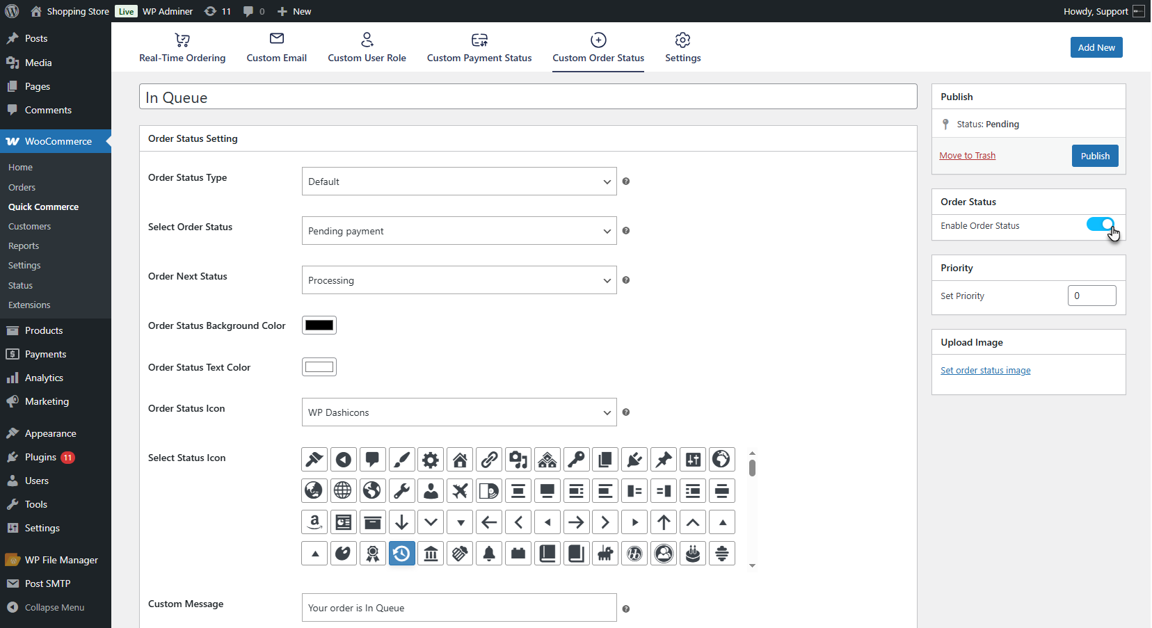Click the Set Priority number field
This screenshot has width=1152, height=628.
point(1091,296)
